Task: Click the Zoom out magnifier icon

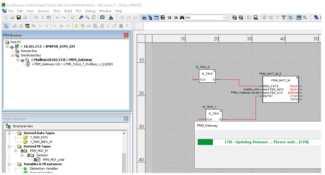Action: [x=87, y=18]
